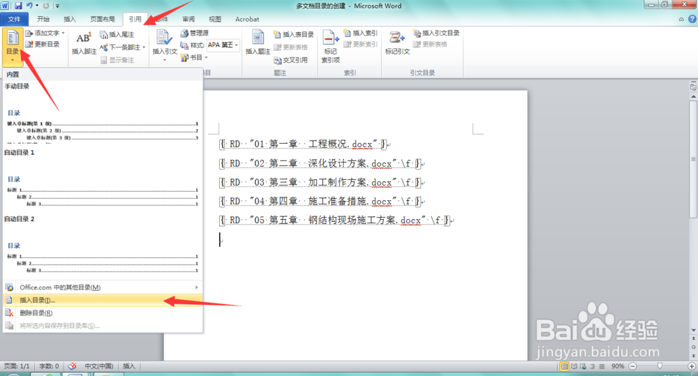Click the zoom out minus button
Image resolution: width=698 pixels, height=376 pixels.
click(x=632, y=366)
